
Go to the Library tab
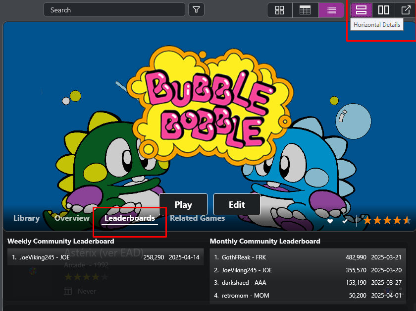[27, 218]
